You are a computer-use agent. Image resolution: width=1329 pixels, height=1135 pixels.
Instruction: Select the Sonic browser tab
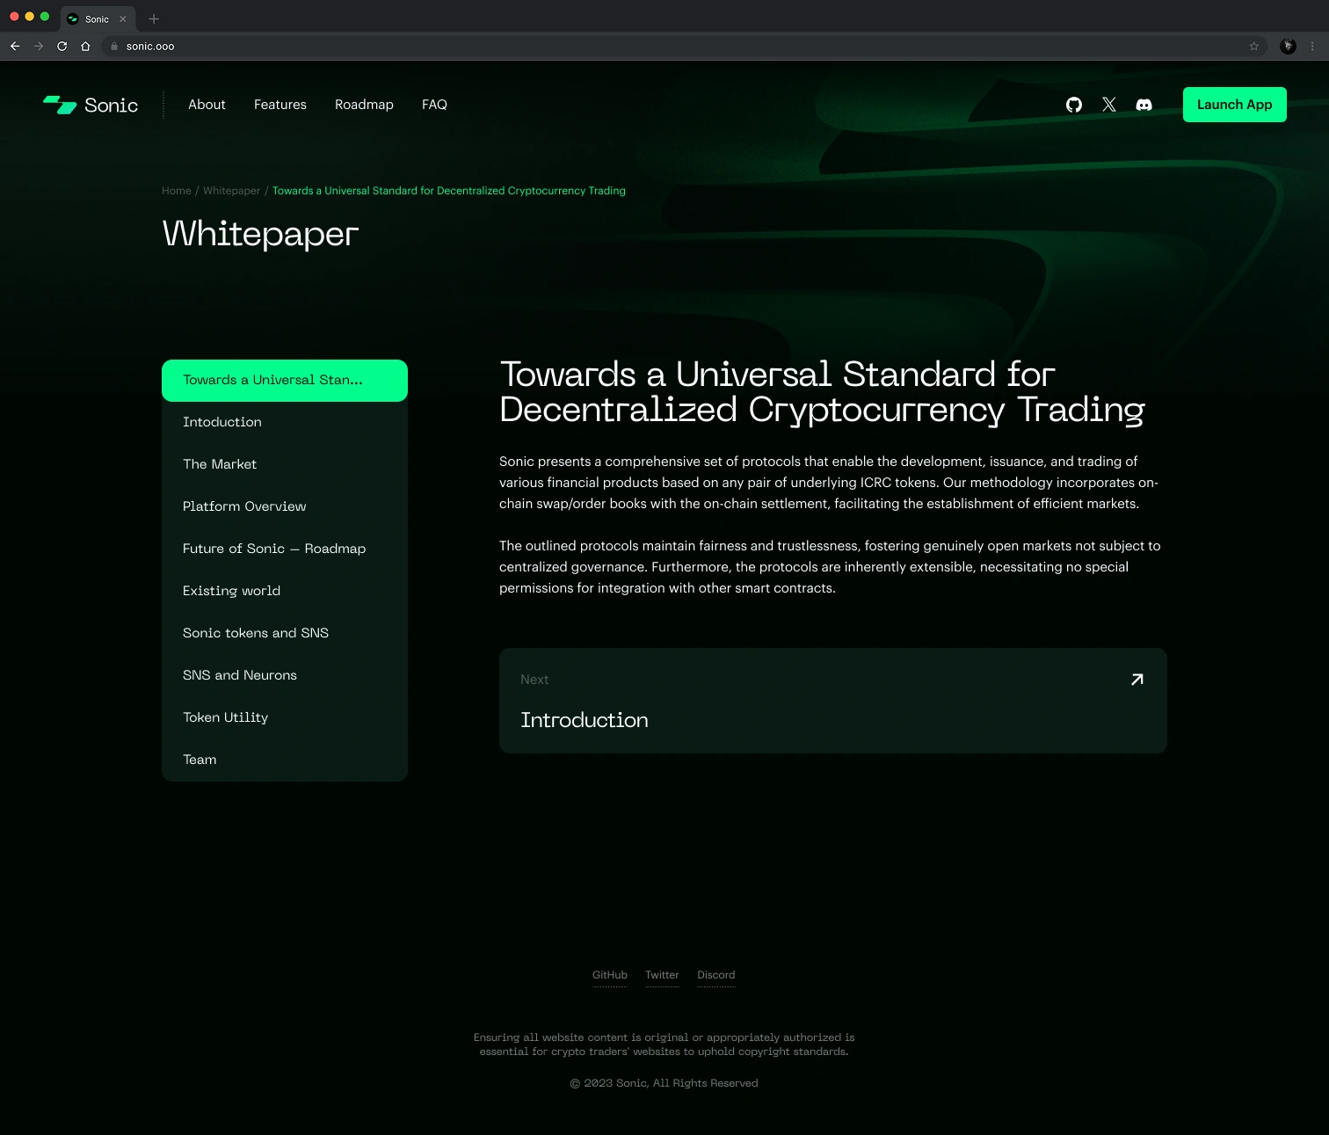98,18
